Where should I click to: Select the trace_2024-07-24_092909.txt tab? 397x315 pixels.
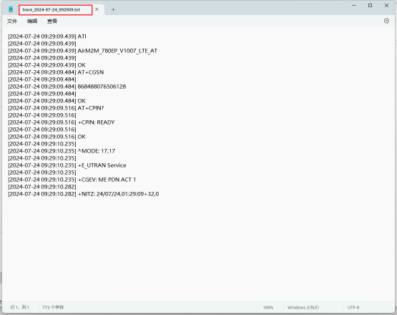[x=52, y=9]
